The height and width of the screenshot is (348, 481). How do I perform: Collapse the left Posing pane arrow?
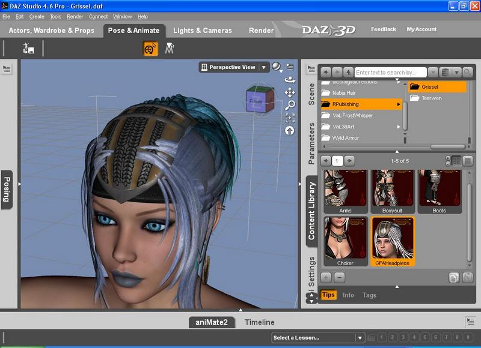[19, 184]
